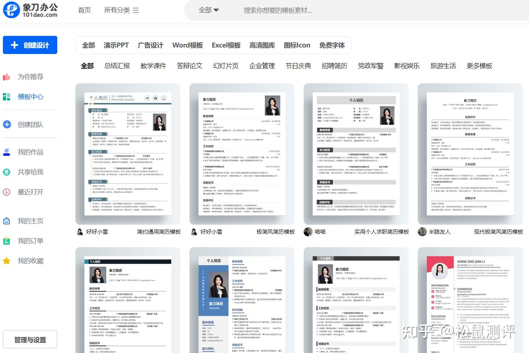Image resolution: width=529 pixels, height=353 pixels.
Task: Open the 更多模板 category list
Action: point(479,66)
